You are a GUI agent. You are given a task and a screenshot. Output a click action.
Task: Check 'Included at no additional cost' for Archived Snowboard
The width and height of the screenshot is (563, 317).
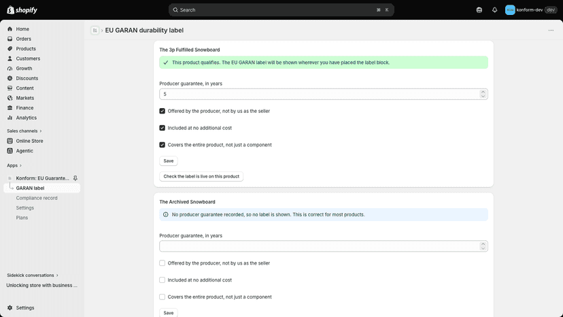(163, 280)
